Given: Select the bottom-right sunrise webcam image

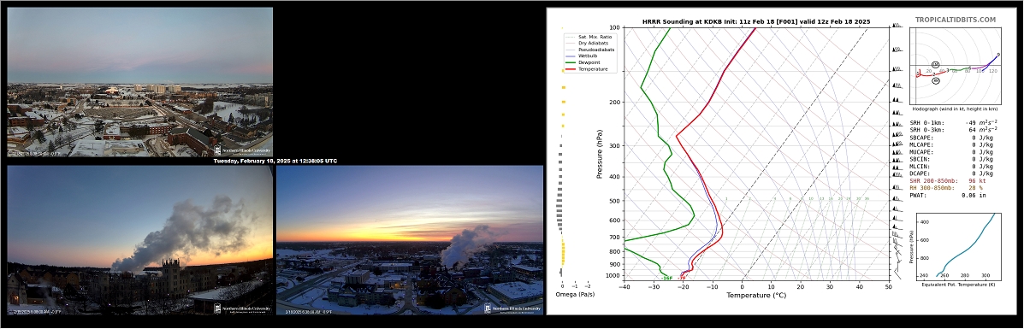Looking at the screenshot, I should [x=410, y=239].
